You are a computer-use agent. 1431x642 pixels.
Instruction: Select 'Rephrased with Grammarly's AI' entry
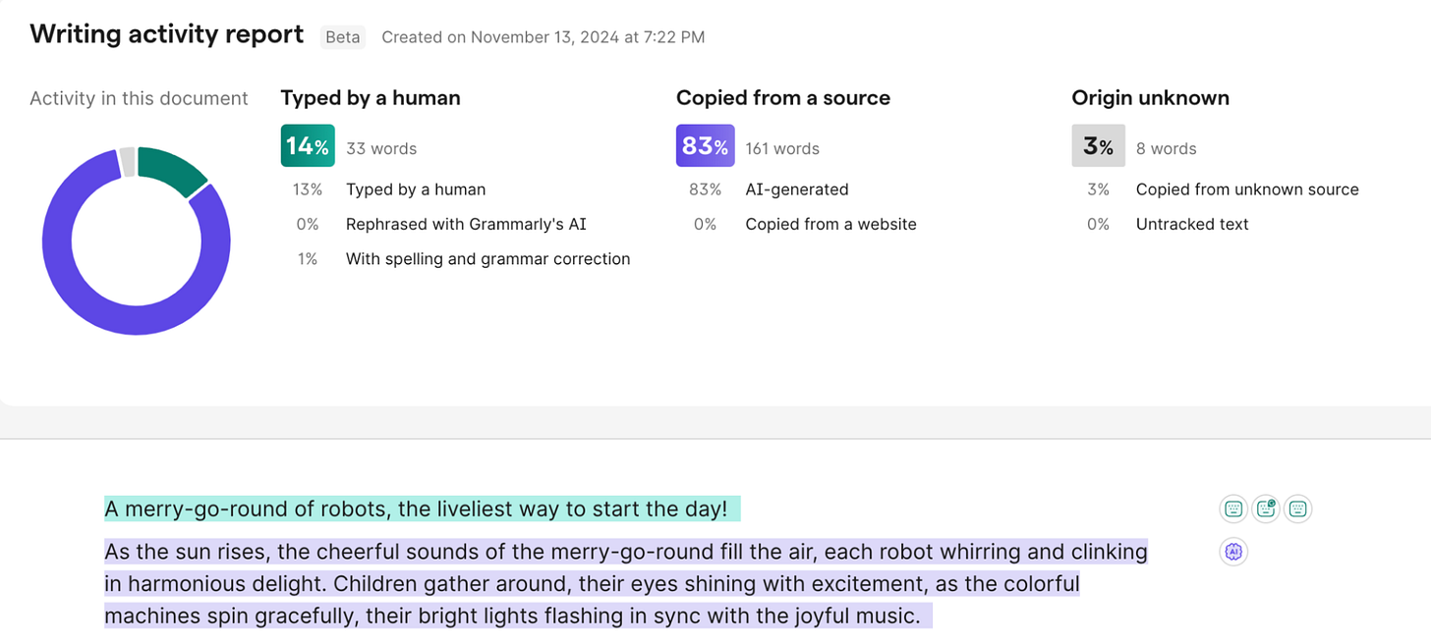click(x=466, y=224)
